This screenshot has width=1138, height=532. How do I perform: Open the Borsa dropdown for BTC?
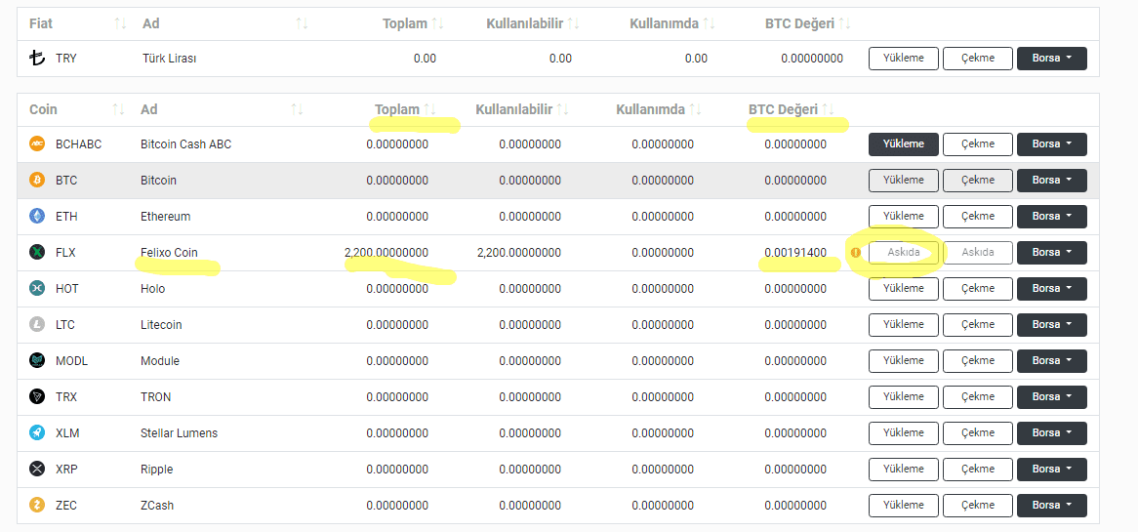click(1052, 180)
